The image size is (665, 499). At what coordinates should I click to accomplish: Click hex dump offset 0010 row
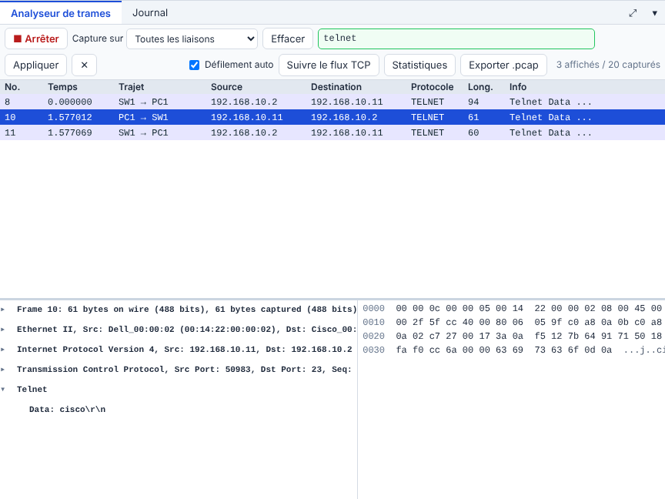(512, 322)
